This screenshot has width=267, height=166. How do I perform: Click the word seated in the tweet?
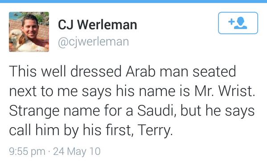tap(214, 71)
